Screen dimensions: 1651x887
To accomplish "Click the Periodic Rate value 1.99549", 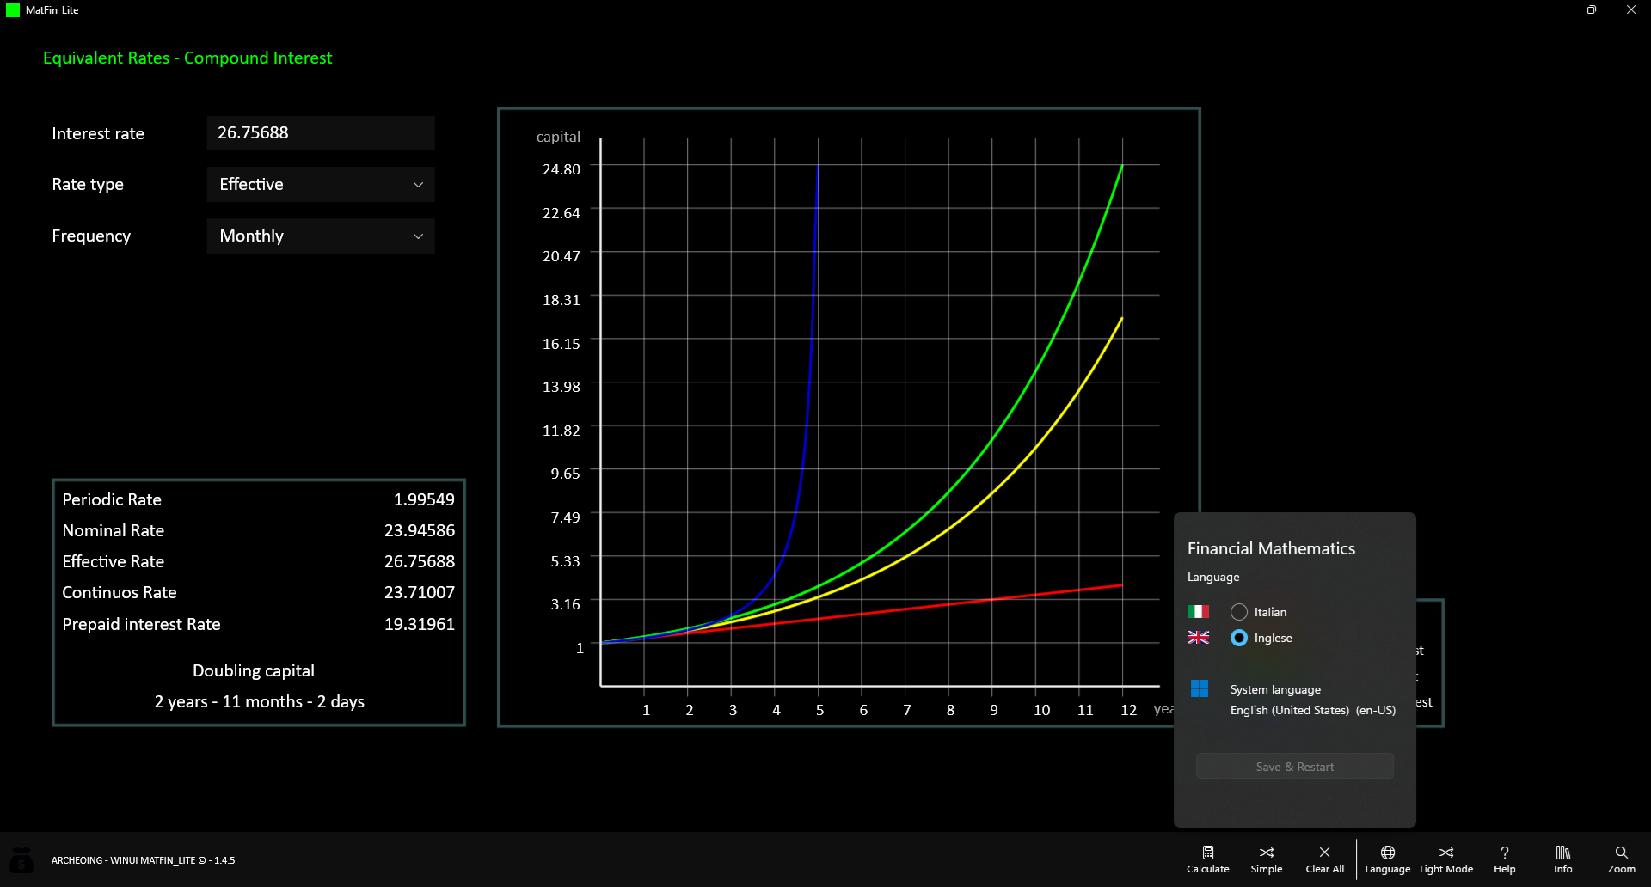I will (x=424, y=499).
